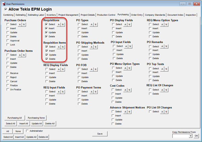Image resolution: width=202 pixels, height=142 pixels.
Task: Click OK next to Copy Permissions From
Action: (x=196, y=136)
